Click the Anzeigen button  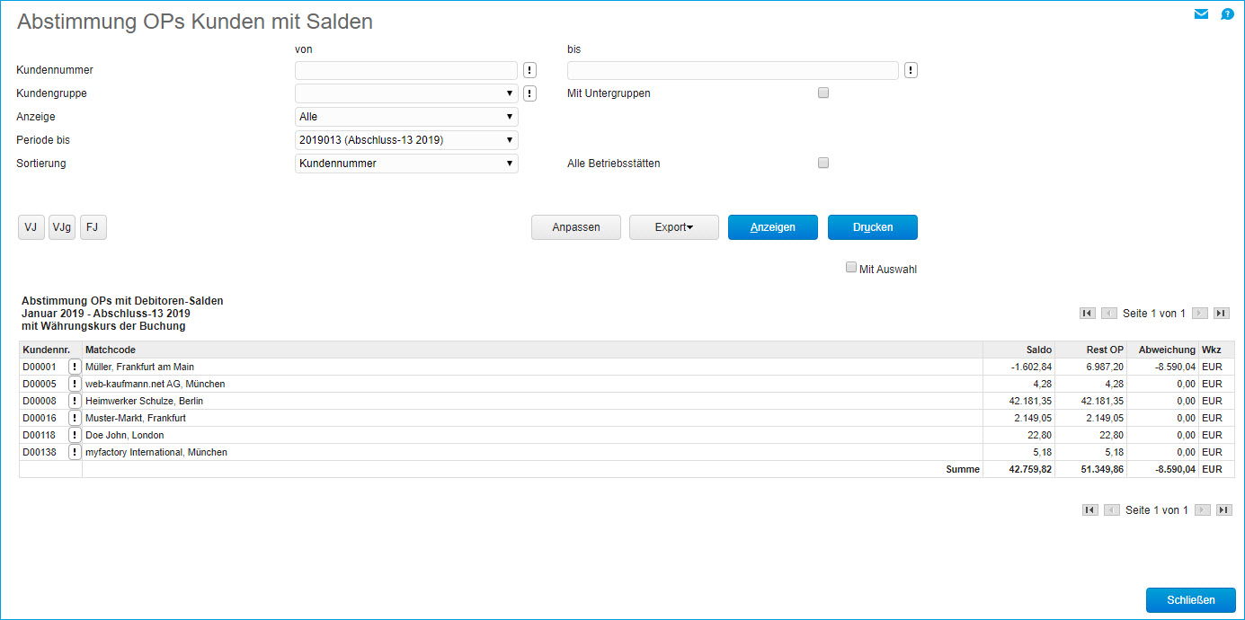click(773, 227)
